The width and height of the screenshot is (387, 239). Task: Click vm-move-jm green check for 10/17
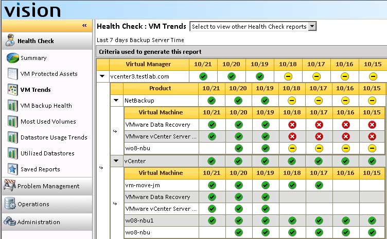(319, 185)
